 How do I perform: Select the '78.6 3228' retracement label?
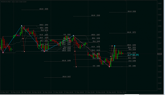pyautogui.click(x=132, y=49)
